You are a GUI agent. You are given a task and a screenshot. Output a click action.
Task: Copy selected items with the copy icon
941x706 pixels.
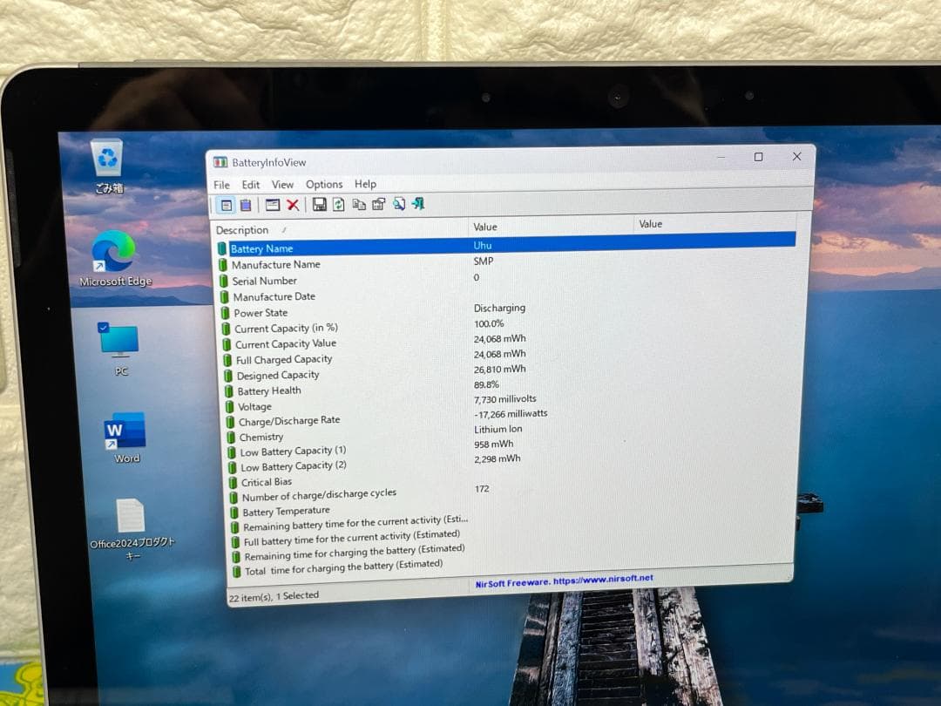[359, 204]
